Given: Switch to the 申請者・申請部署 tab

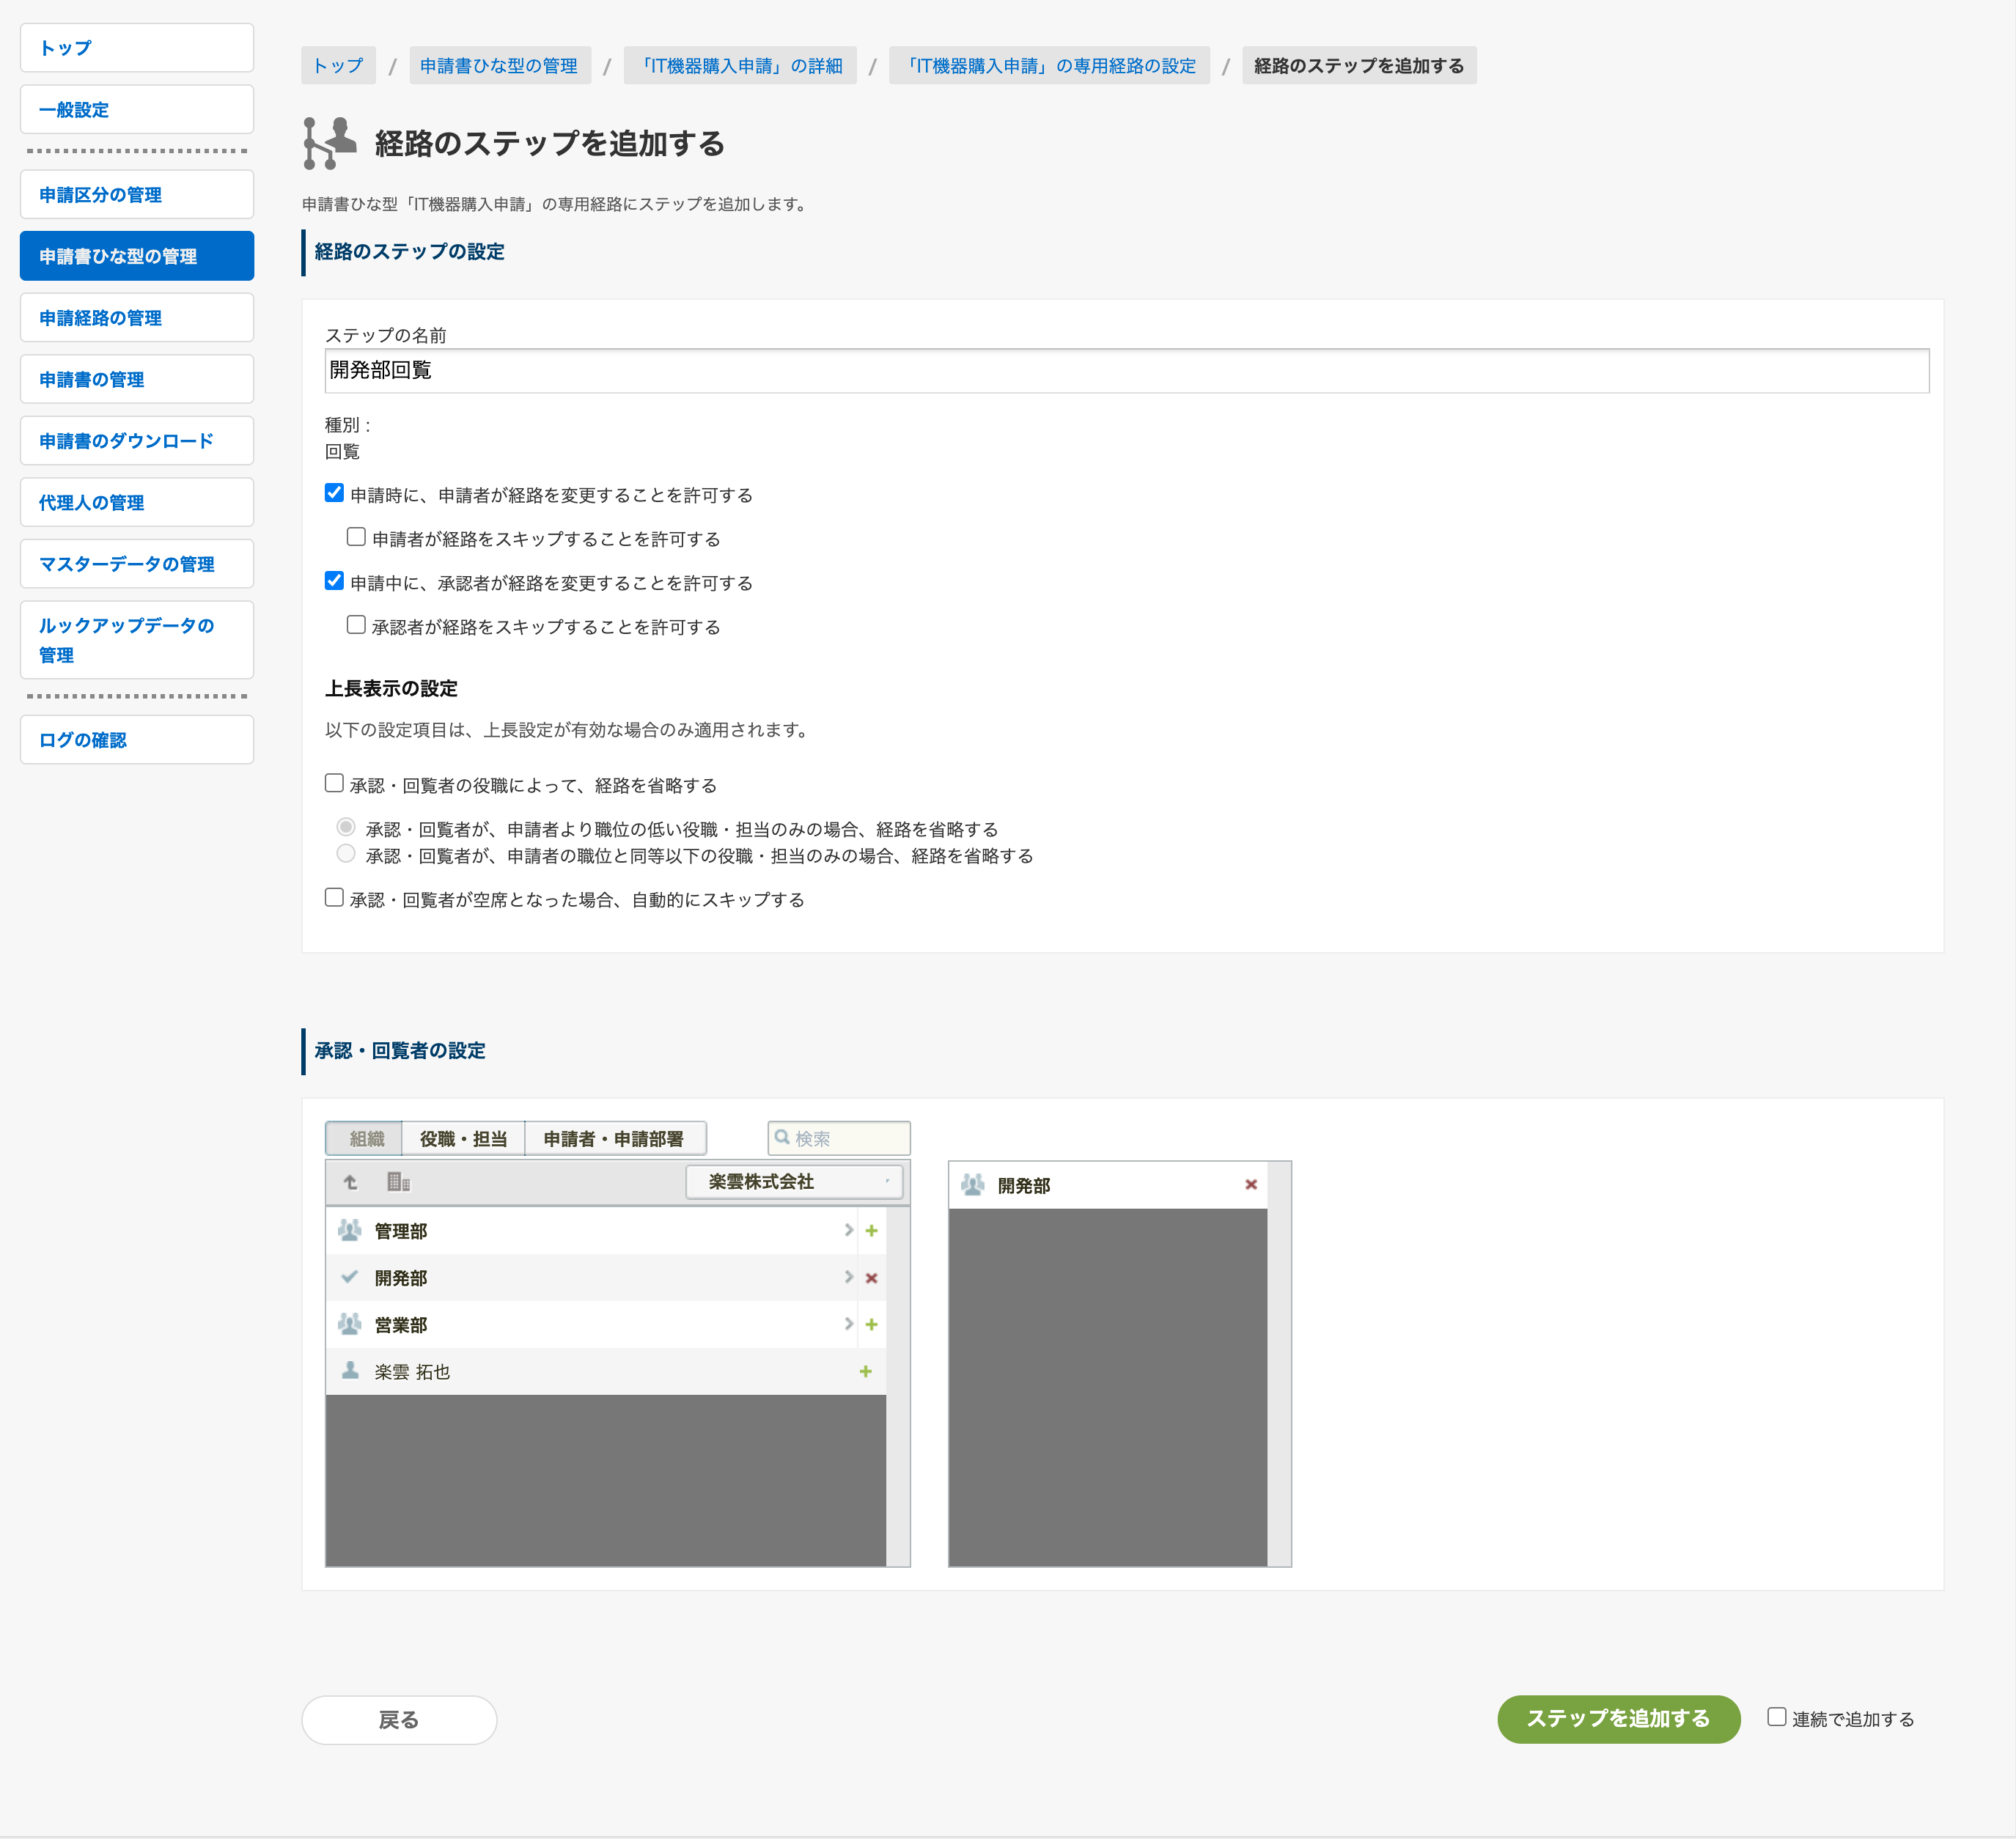Looking at the screenshot, I should coord(614,1139).
